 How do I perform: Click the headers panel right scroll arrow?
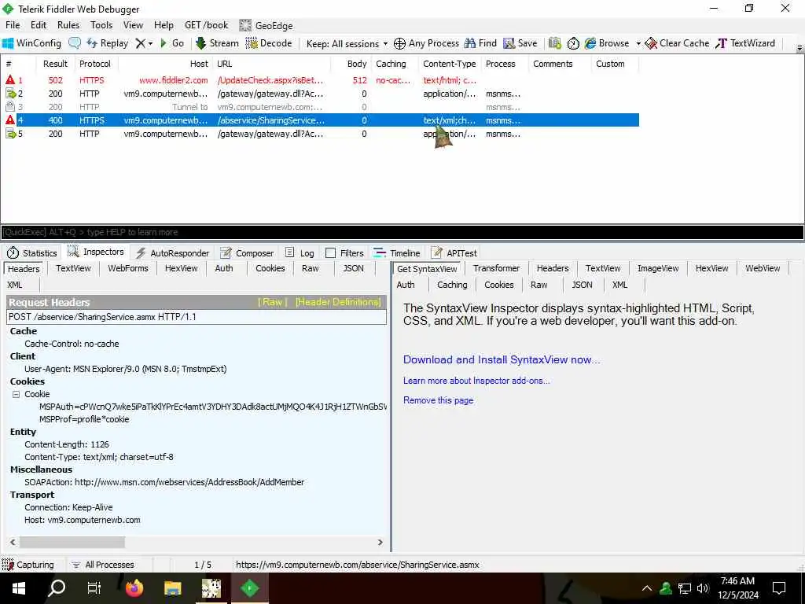pyautogui.click(x=380, y=543)
